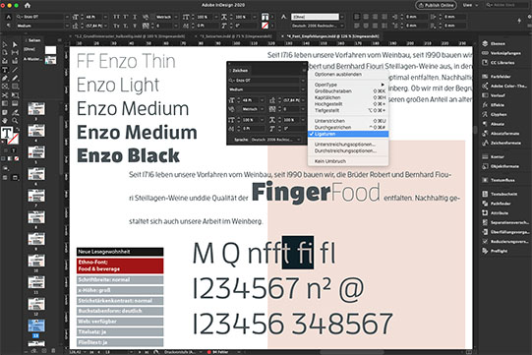The width and height of the screenshot is (532, 355).
Task: Click the Publish Online button
Action: point(437,5)
